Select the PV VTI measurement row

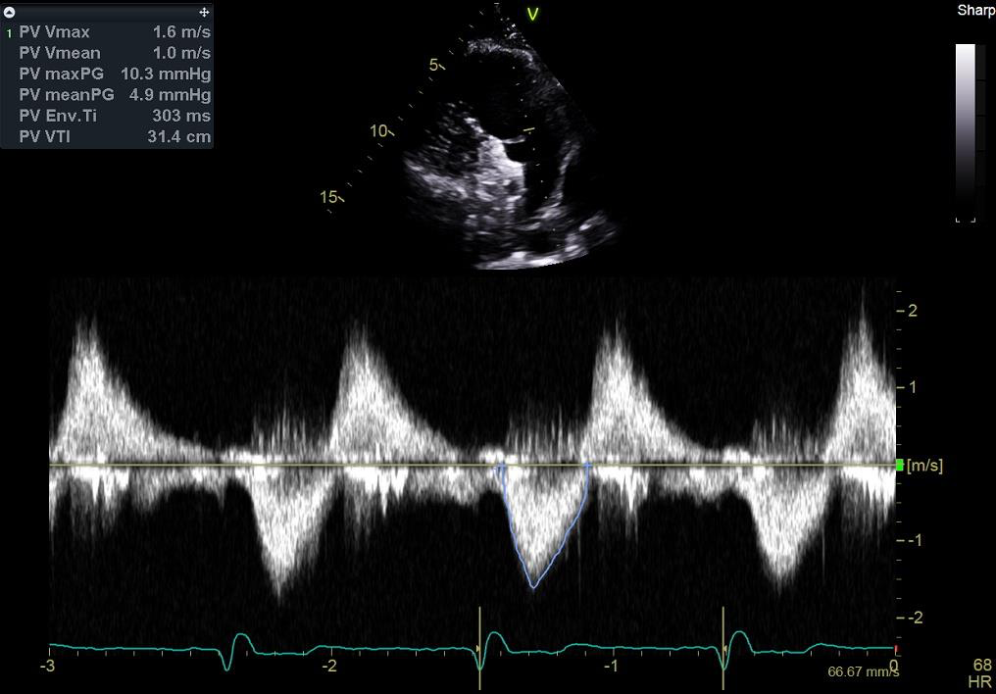pos(114,136)
